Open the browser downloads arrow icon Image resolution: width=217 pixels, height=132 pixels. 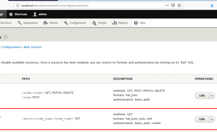click(x=212, y=5)
